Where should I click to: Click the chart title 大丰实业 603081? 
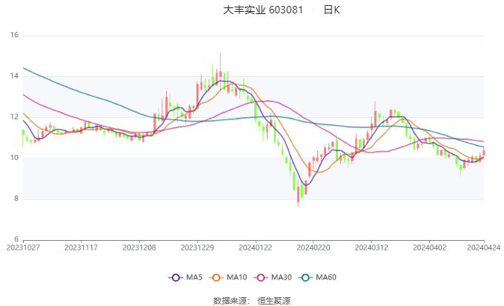[x=263, y=10]
